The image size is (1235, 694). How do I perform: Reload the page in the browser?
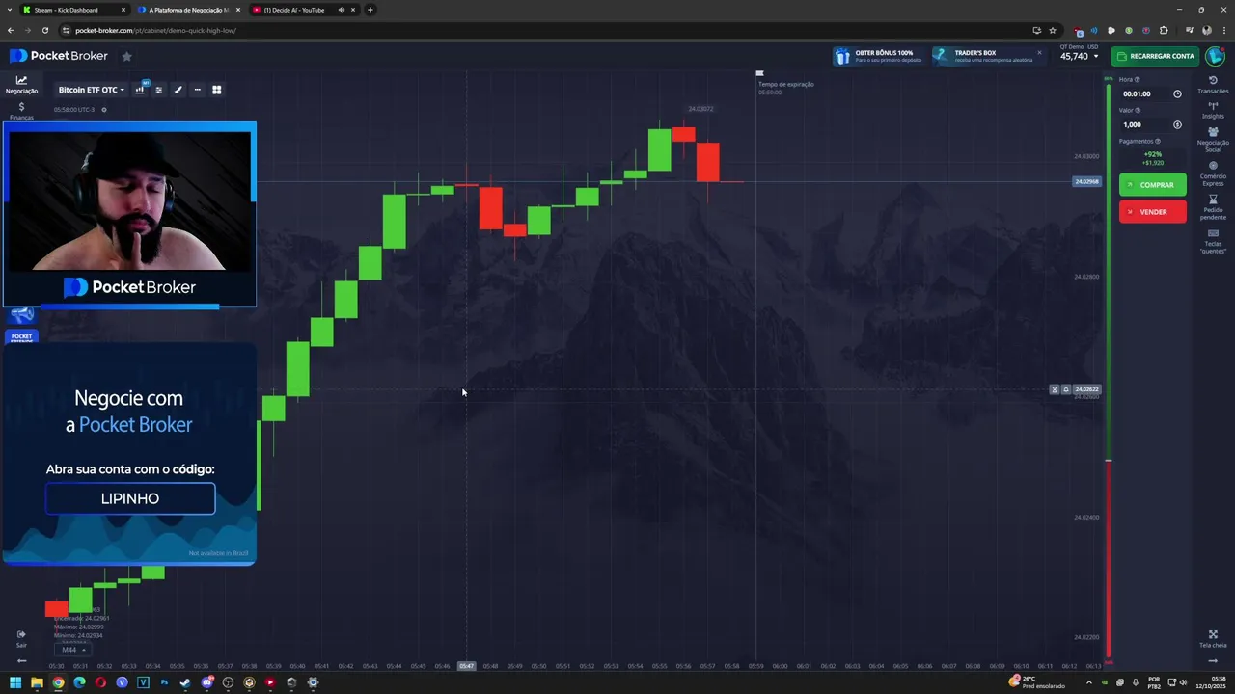pos(44,30)
